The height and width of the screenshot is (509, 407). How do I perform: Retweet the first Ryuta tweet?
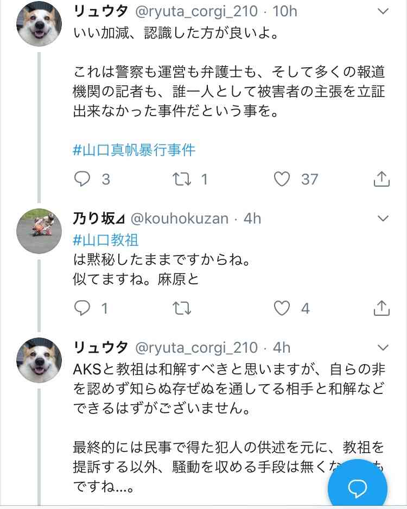(x=181, y=179)
